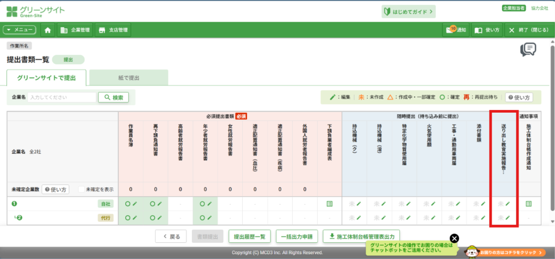Edit 年少者就労報告書 for company 1
555x259 pixels.
(209, 204)
